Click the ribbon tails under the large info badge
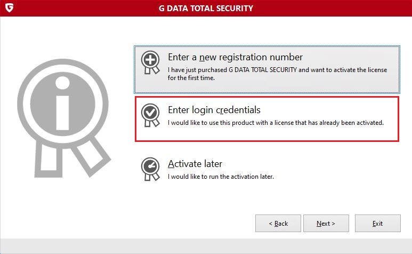 point(72,158)
